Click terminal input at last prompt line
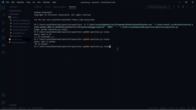The width and height of the screenshot is (196, 110). coord(96,46)
